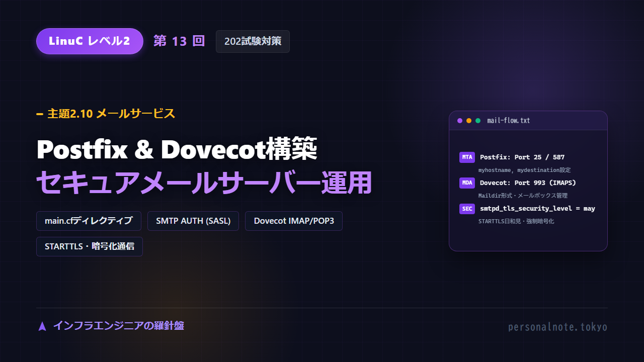This screenshot has width=644, height=362.
Task: Click the compass arrow logo icon
Action: pos(42,326)
